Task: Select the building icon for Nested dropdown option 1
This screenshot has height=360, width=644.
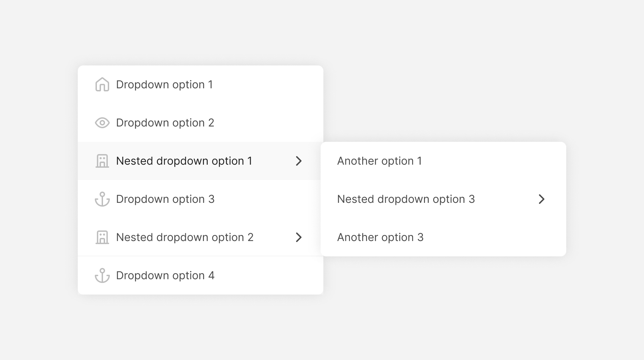Action: [x=102, y=161]
